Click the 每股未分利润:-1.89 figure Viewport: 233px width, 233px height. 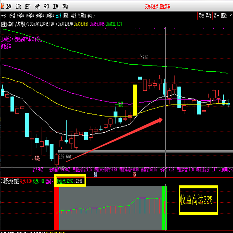click(x=106, y=170)
